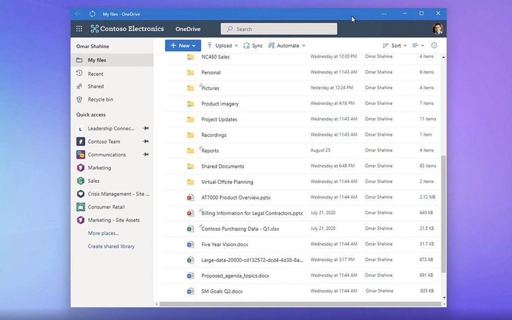Screen dimensions: 512x320
Task: Open the Upload dropdown
Action: click(237, 45)
